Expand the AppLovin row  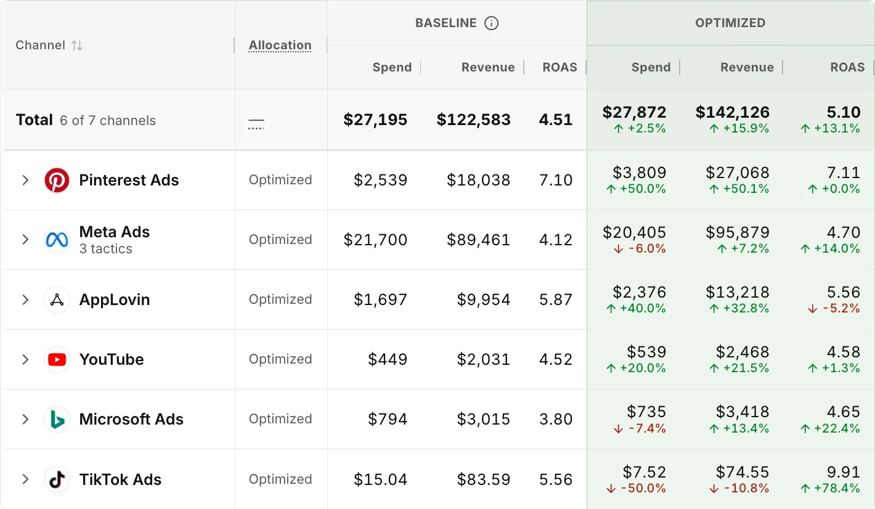pos(25,299)
